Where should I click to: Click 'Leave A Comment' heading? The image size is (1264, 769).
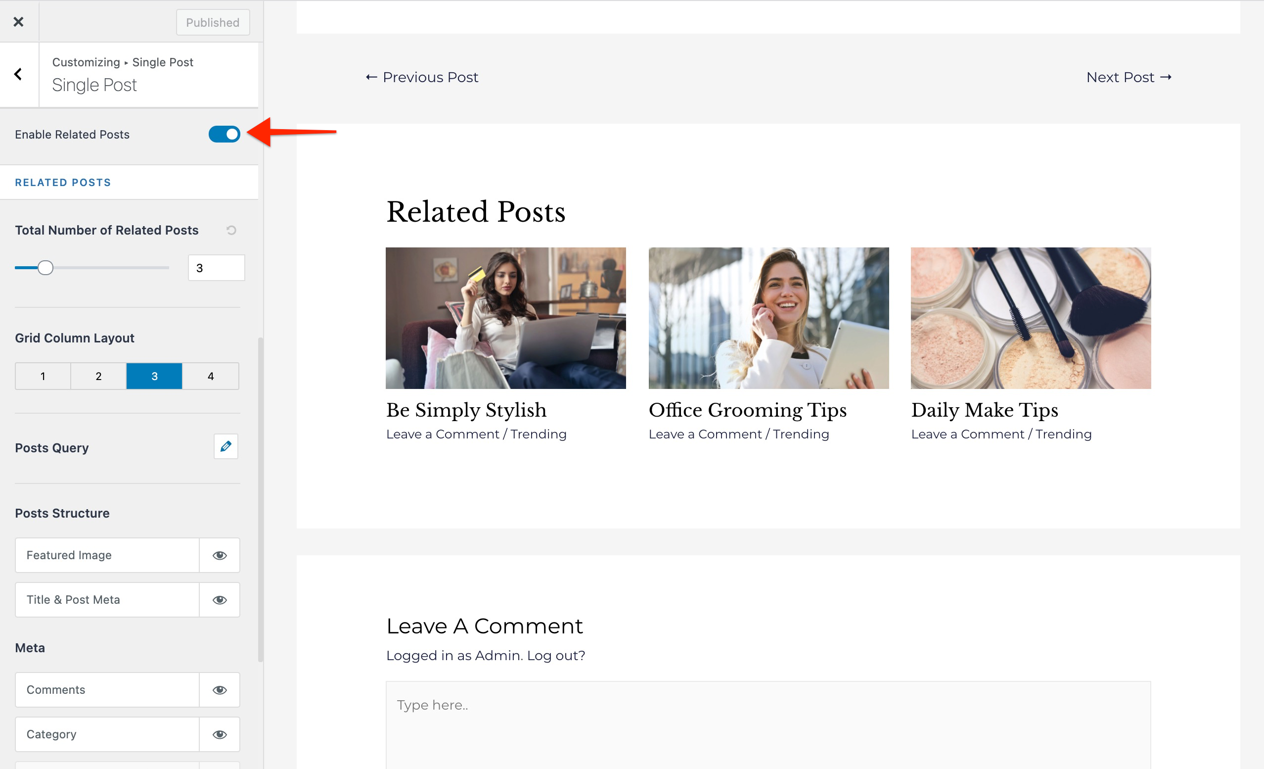click(484, 626)
